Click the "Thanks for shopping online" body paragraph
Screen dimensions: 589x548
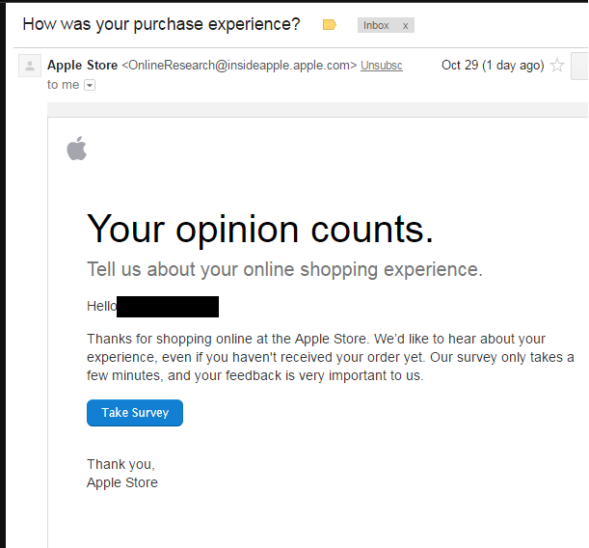click(x=330, y=357)
